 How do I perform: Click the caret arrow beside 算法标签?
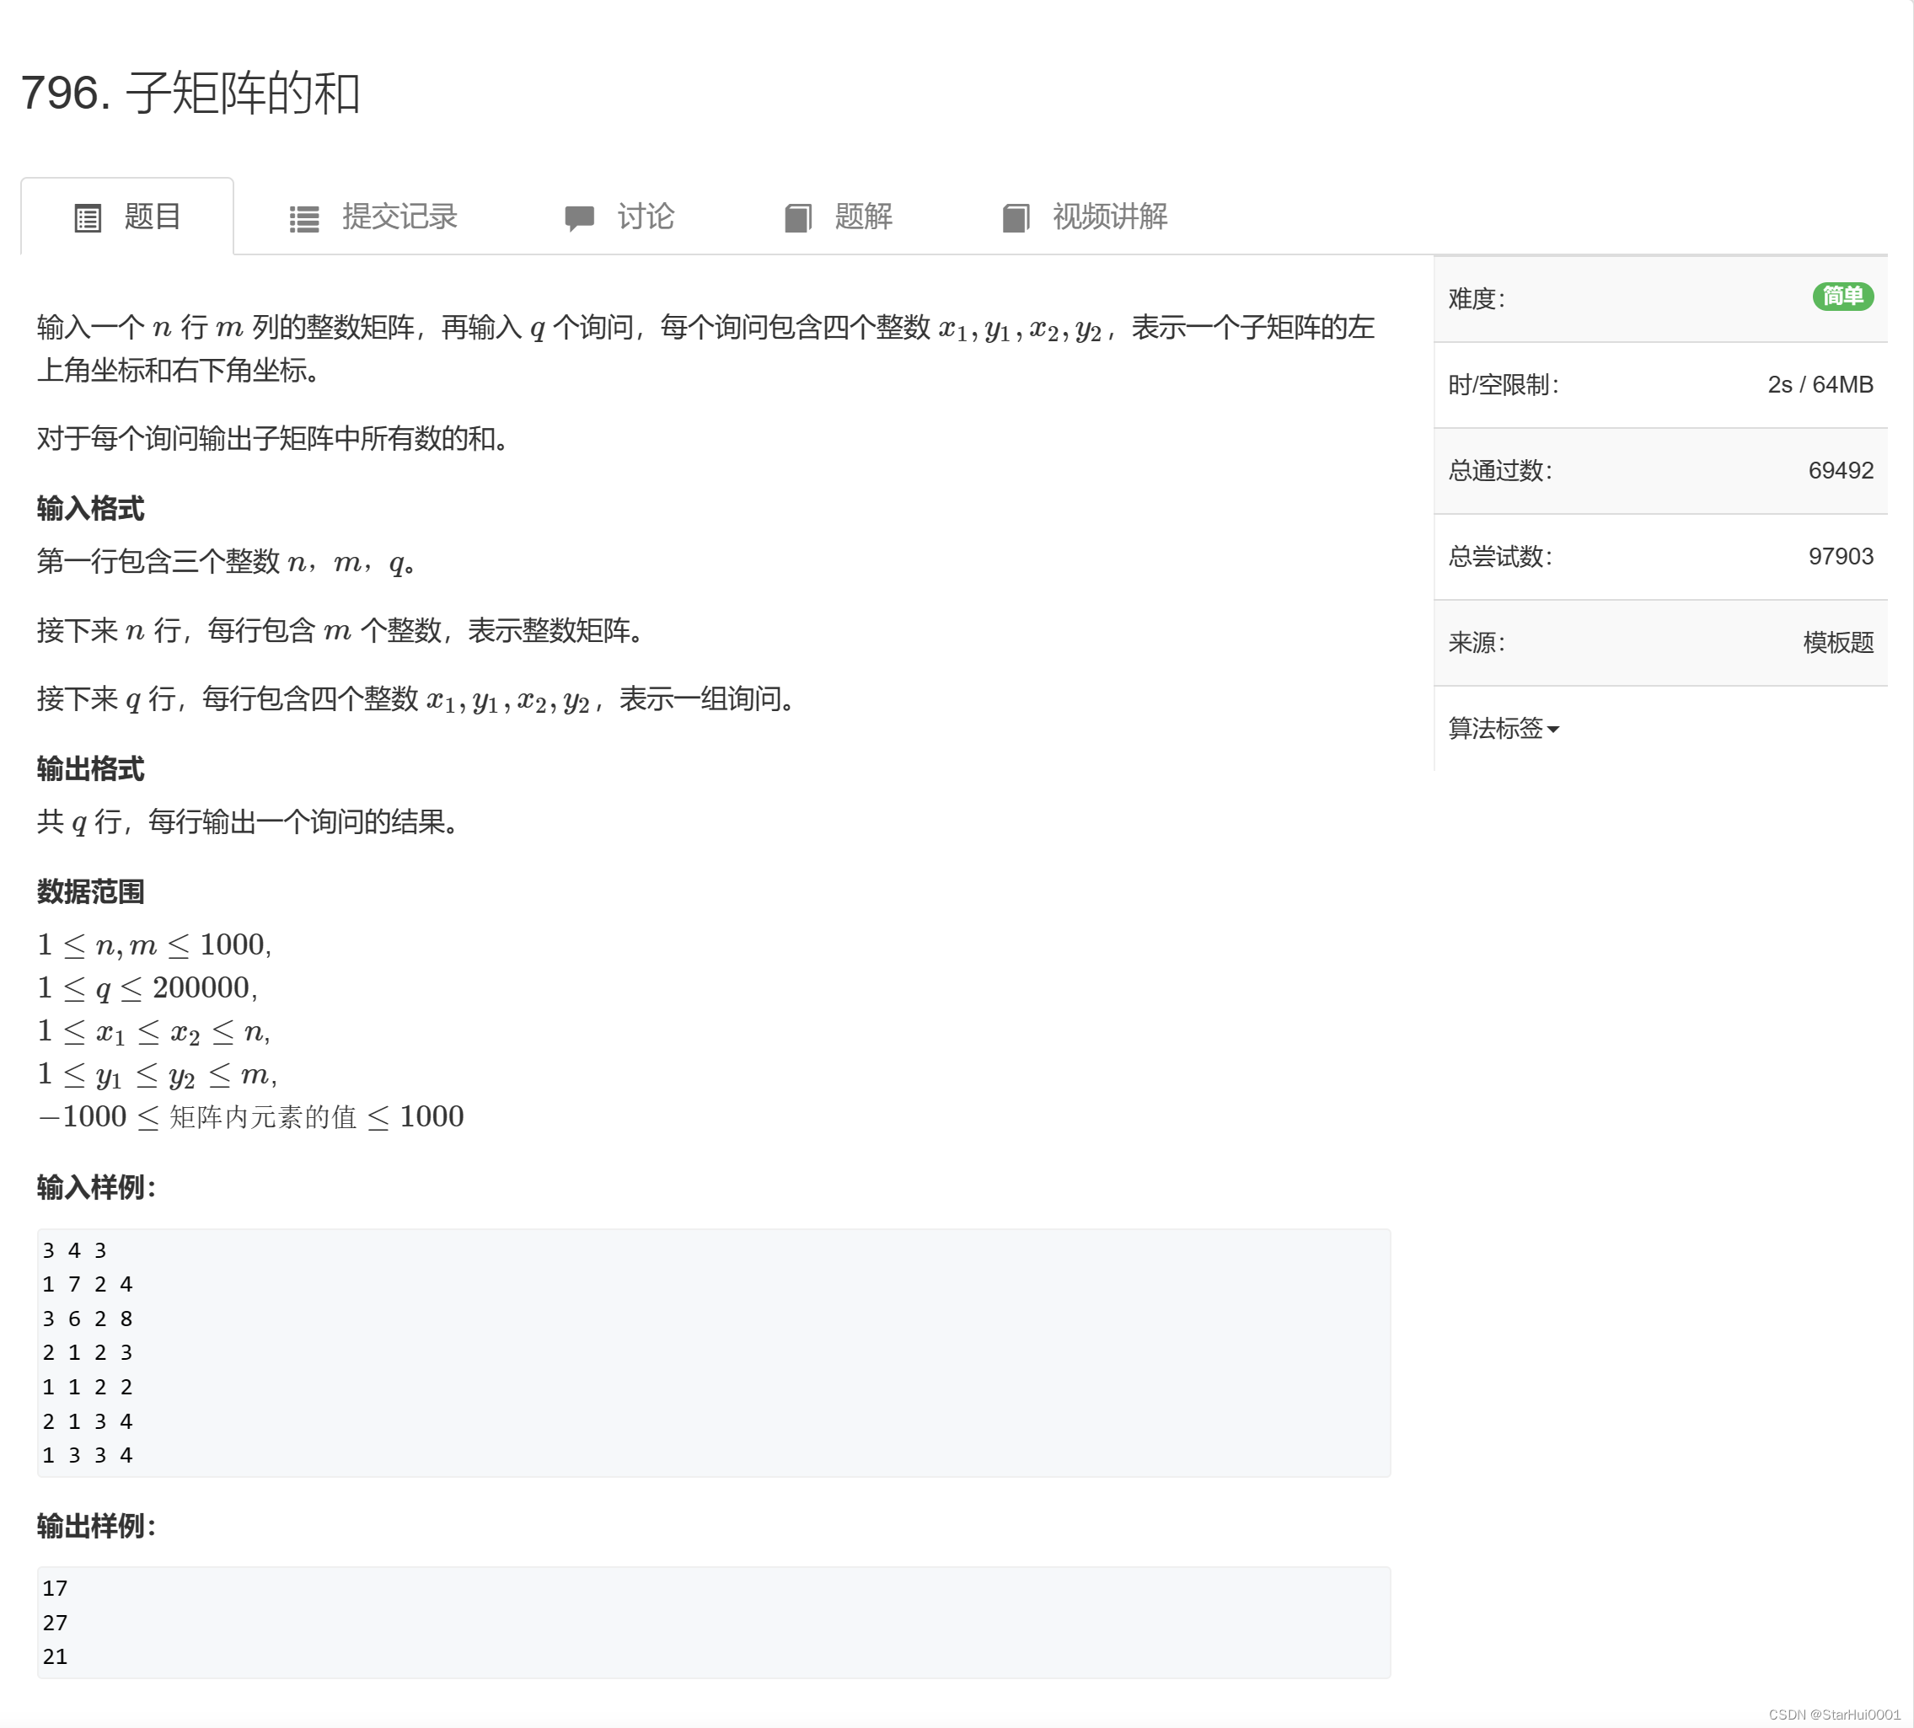[1553, 730]
